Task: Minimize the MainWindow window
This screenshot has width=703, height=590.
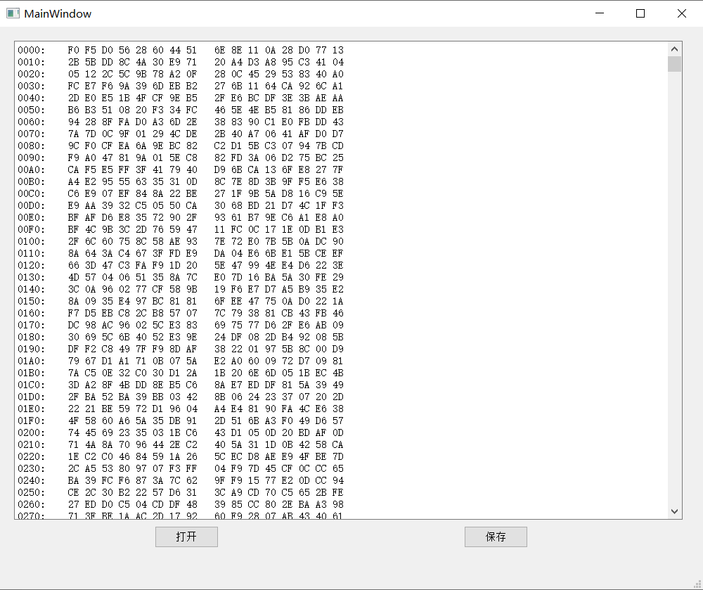Action: [x=600, y=13]
